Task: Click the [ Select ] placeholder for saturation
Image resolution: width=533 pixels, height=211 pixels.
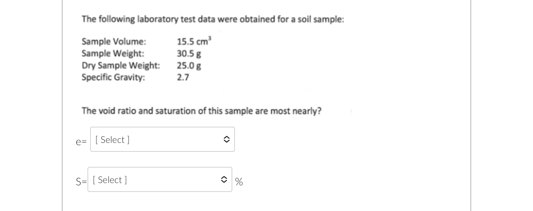Action: (110, 180)
